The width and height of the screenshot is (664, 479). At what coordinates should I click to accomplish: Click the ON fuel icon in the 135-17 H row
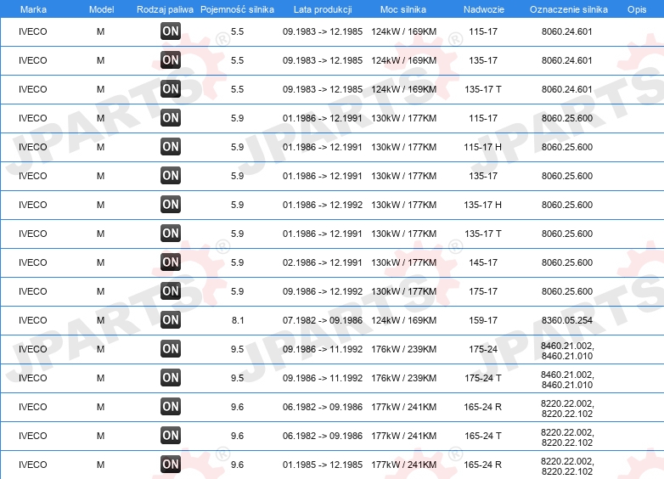[x=171, y=204]
